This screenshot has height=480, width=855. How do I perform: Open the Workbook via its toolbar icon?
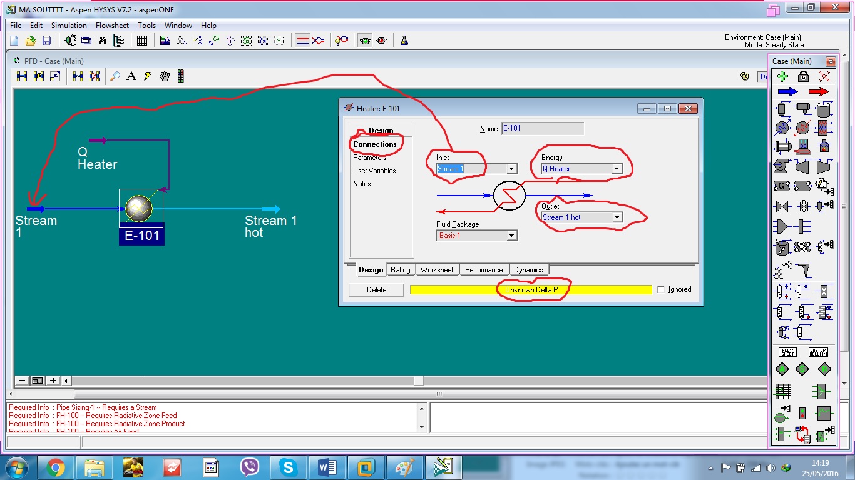pos(141,40)
